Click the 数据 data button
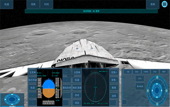 point(114,88)
